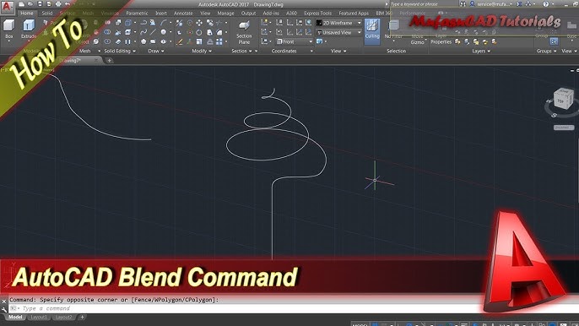Switch to the Home ribbon tab

click(27, 13)
